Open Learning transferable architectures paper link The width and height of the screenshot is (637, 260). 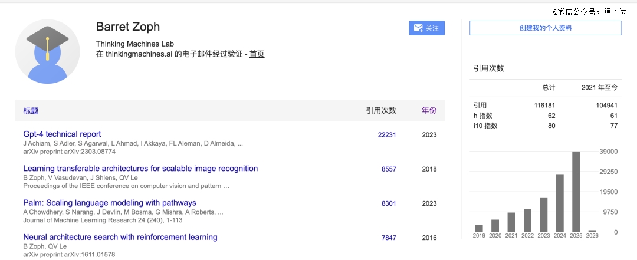(140, 169)
